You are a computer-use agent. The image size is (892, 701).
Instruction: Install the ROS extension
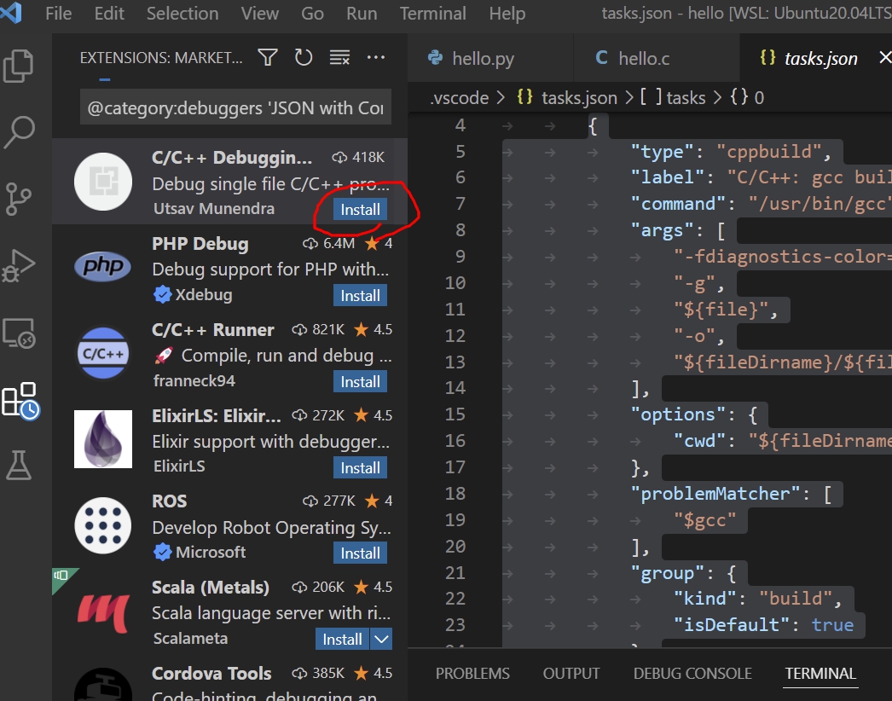tap(360, 553)
